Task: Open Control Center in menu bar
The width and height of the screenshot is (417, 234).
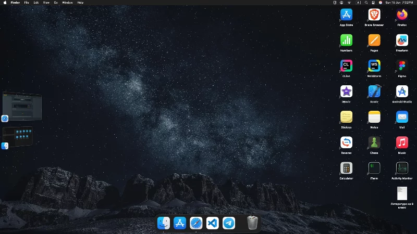Action: (x=373, y=3)
